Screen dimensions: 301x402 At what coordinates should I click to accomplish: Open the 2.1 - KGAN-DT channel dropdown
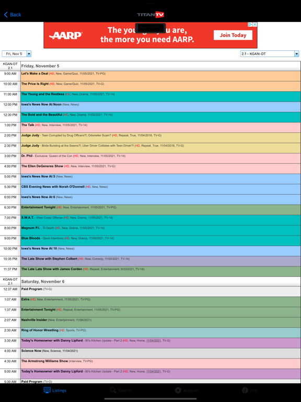click(270, 54)
